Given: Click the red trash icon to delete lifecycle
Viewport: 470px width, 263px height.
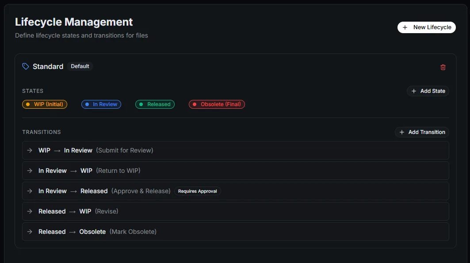Looking at the screenshot, I should coord(443,67).
